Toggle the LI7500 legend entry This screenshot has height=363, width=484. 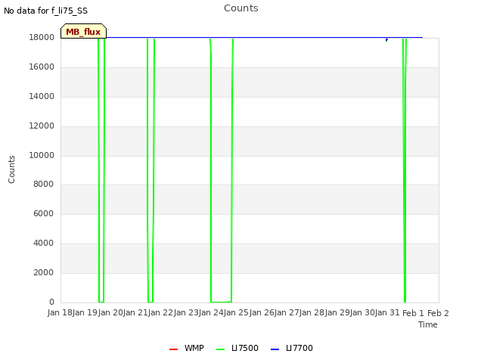[237, 348]
